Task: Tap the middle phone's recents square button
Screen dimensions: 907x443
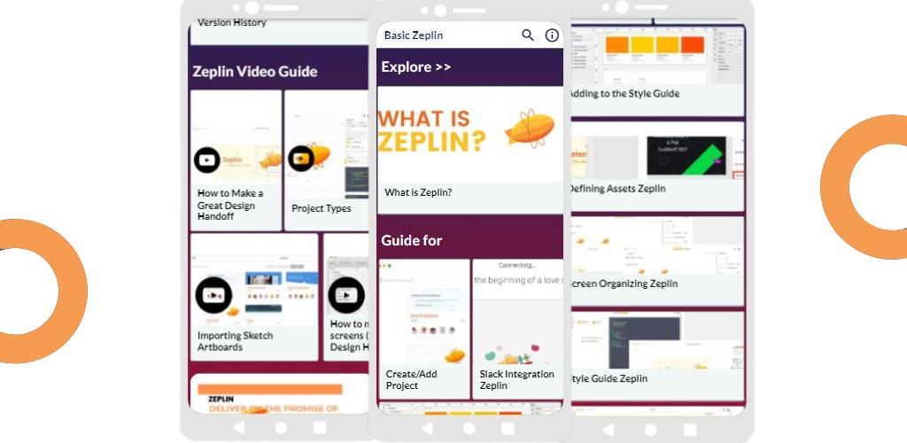Action: pos(508,429)
